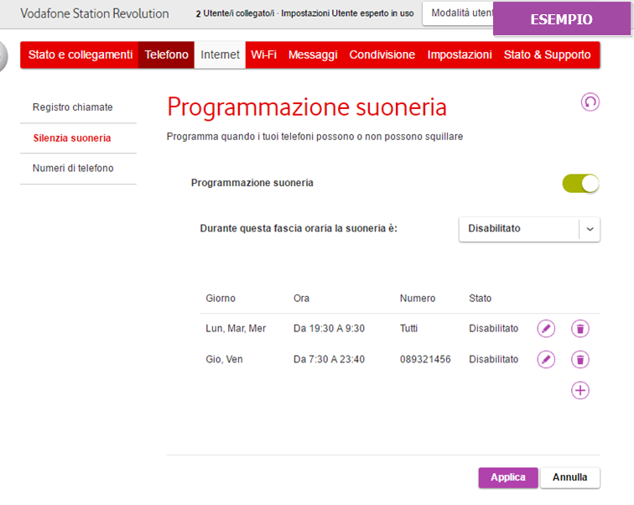Screen dimensions: 634x505
Task: Click the circular refresh icon beside title
Action: click(590, 102)
